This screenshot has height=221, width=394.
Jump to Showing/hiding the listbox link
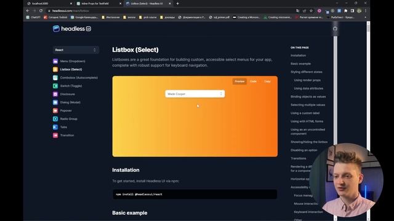pyautogui.click(x=309, y=142)
